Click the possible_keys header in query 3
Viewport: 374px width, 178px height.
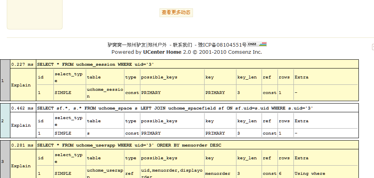159,158
